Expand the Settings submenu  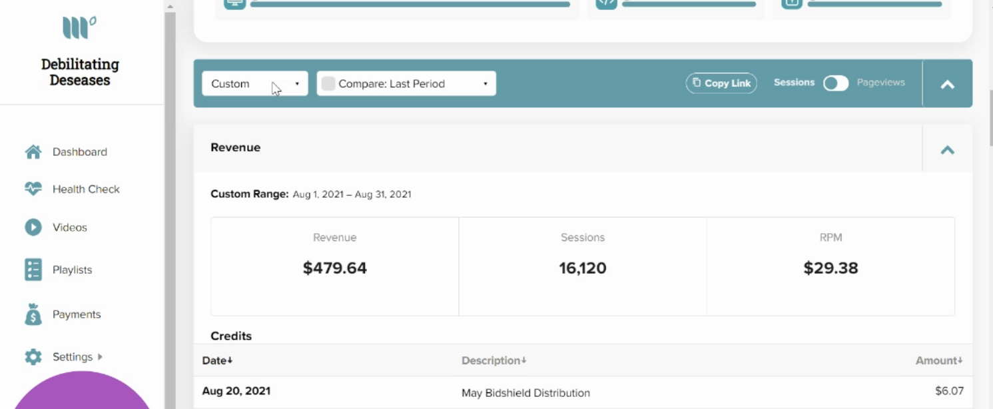[73, 357]
